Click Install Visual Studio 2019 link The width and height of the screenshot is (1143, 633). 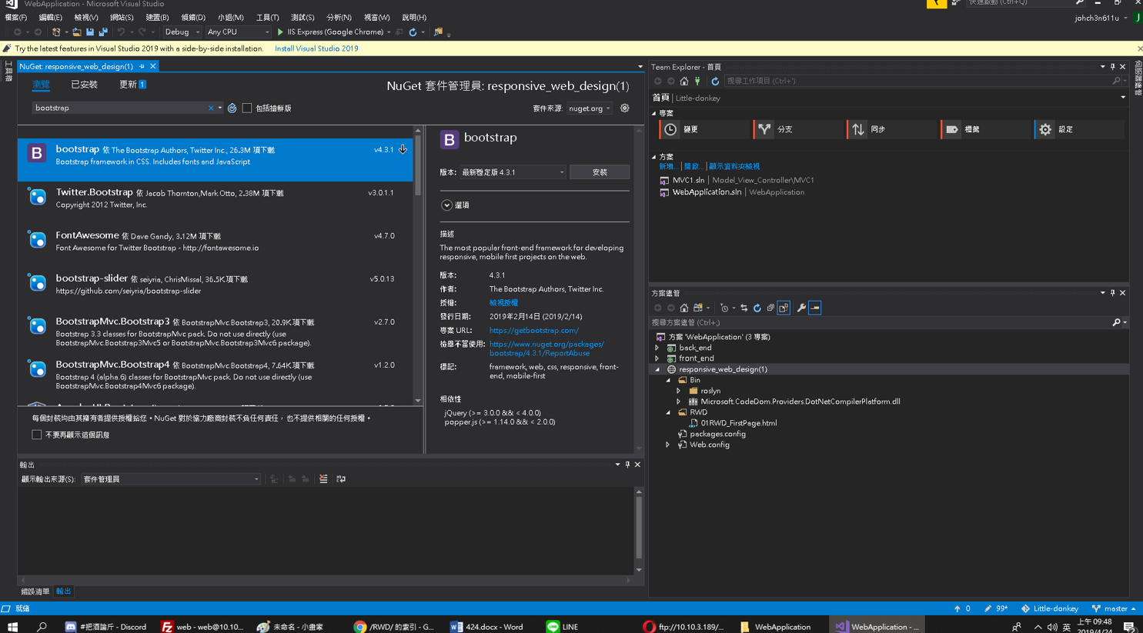(x=316, y=48)
